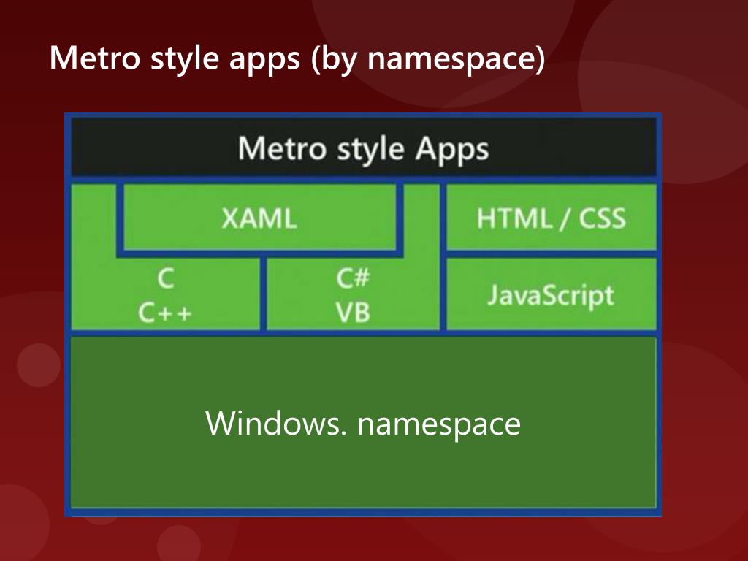748x561 pixels.
Task: Click the XAML box
Action: click(259, 217)
